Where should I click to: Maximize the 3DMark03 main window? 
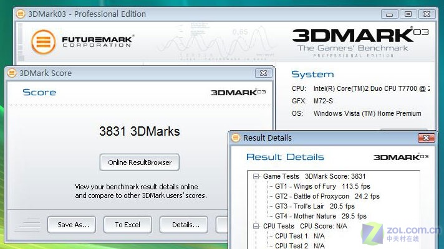coord(408,14)
